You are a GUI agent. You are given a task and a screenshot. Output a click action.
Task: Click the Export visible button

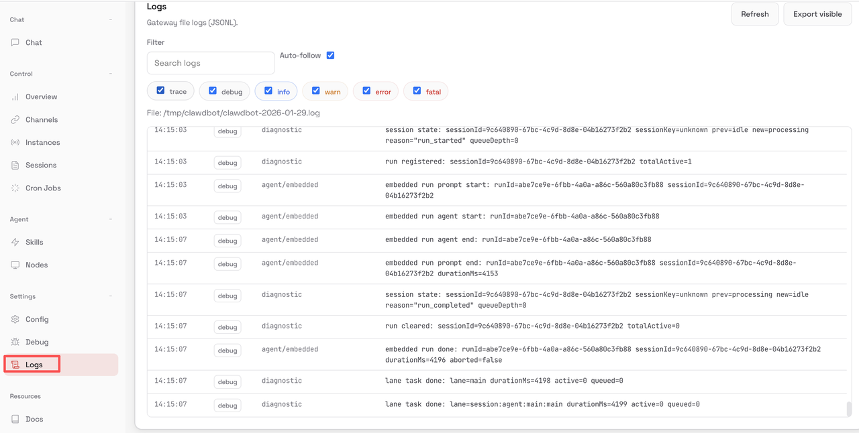pos(817,13)
